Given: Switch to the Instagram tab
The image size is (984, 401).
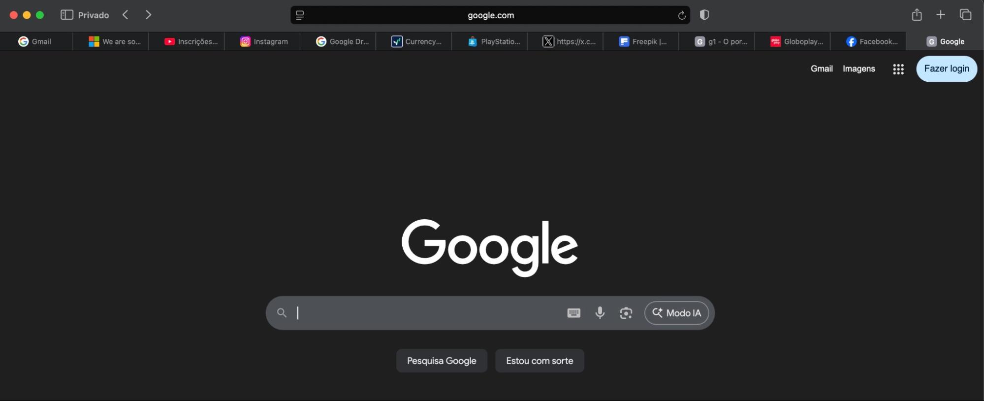Looking at the screenshot, I should click(x=264, y=42).
